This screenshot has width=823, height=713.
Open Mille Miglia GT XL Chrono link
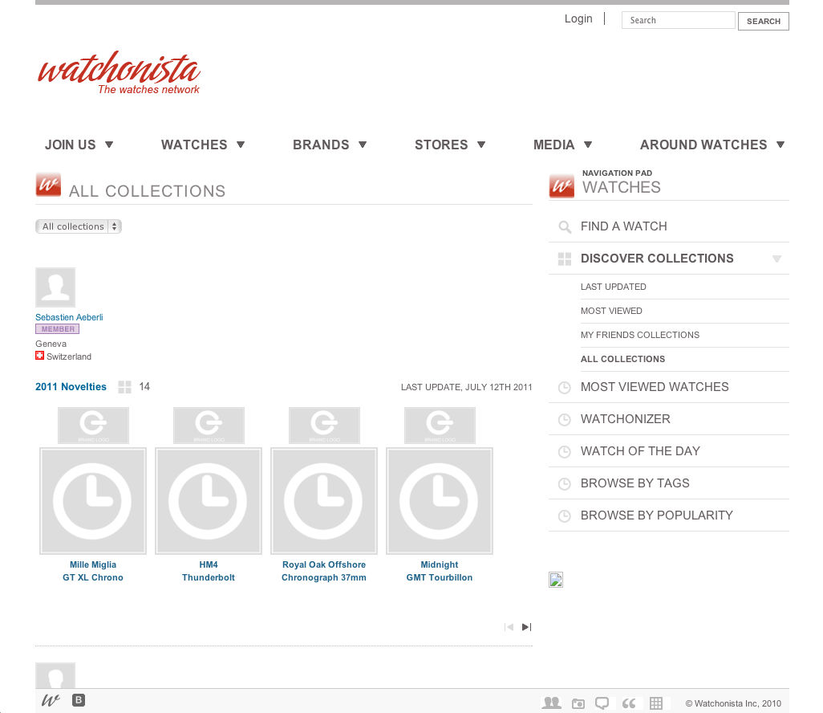[93, 571]
